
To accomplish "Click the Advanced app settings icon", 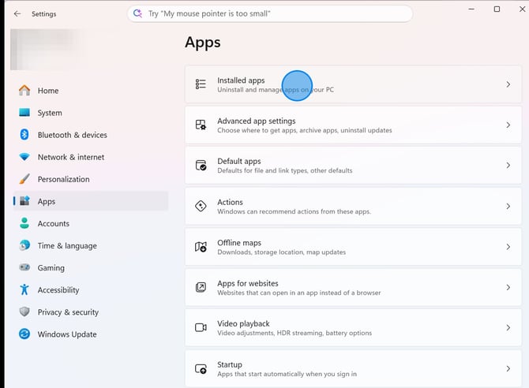I will (201, 125).
